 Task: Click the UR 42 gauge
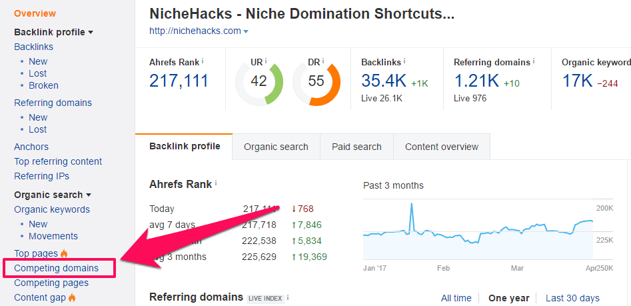(x=259, y=82)
